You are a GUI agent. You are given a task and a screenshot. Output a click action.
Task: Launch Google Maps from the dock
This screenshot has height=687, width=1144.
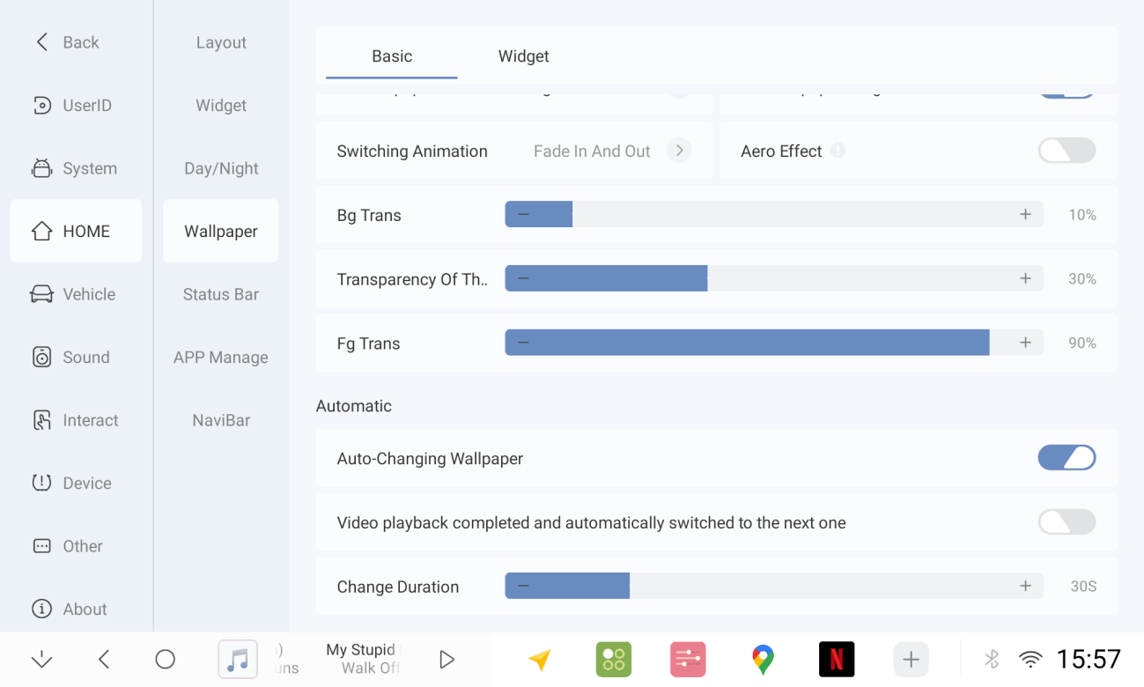763,659
